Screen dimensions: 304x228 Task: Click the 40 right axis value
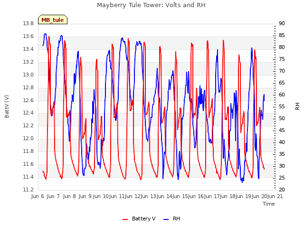click(282, 142)
